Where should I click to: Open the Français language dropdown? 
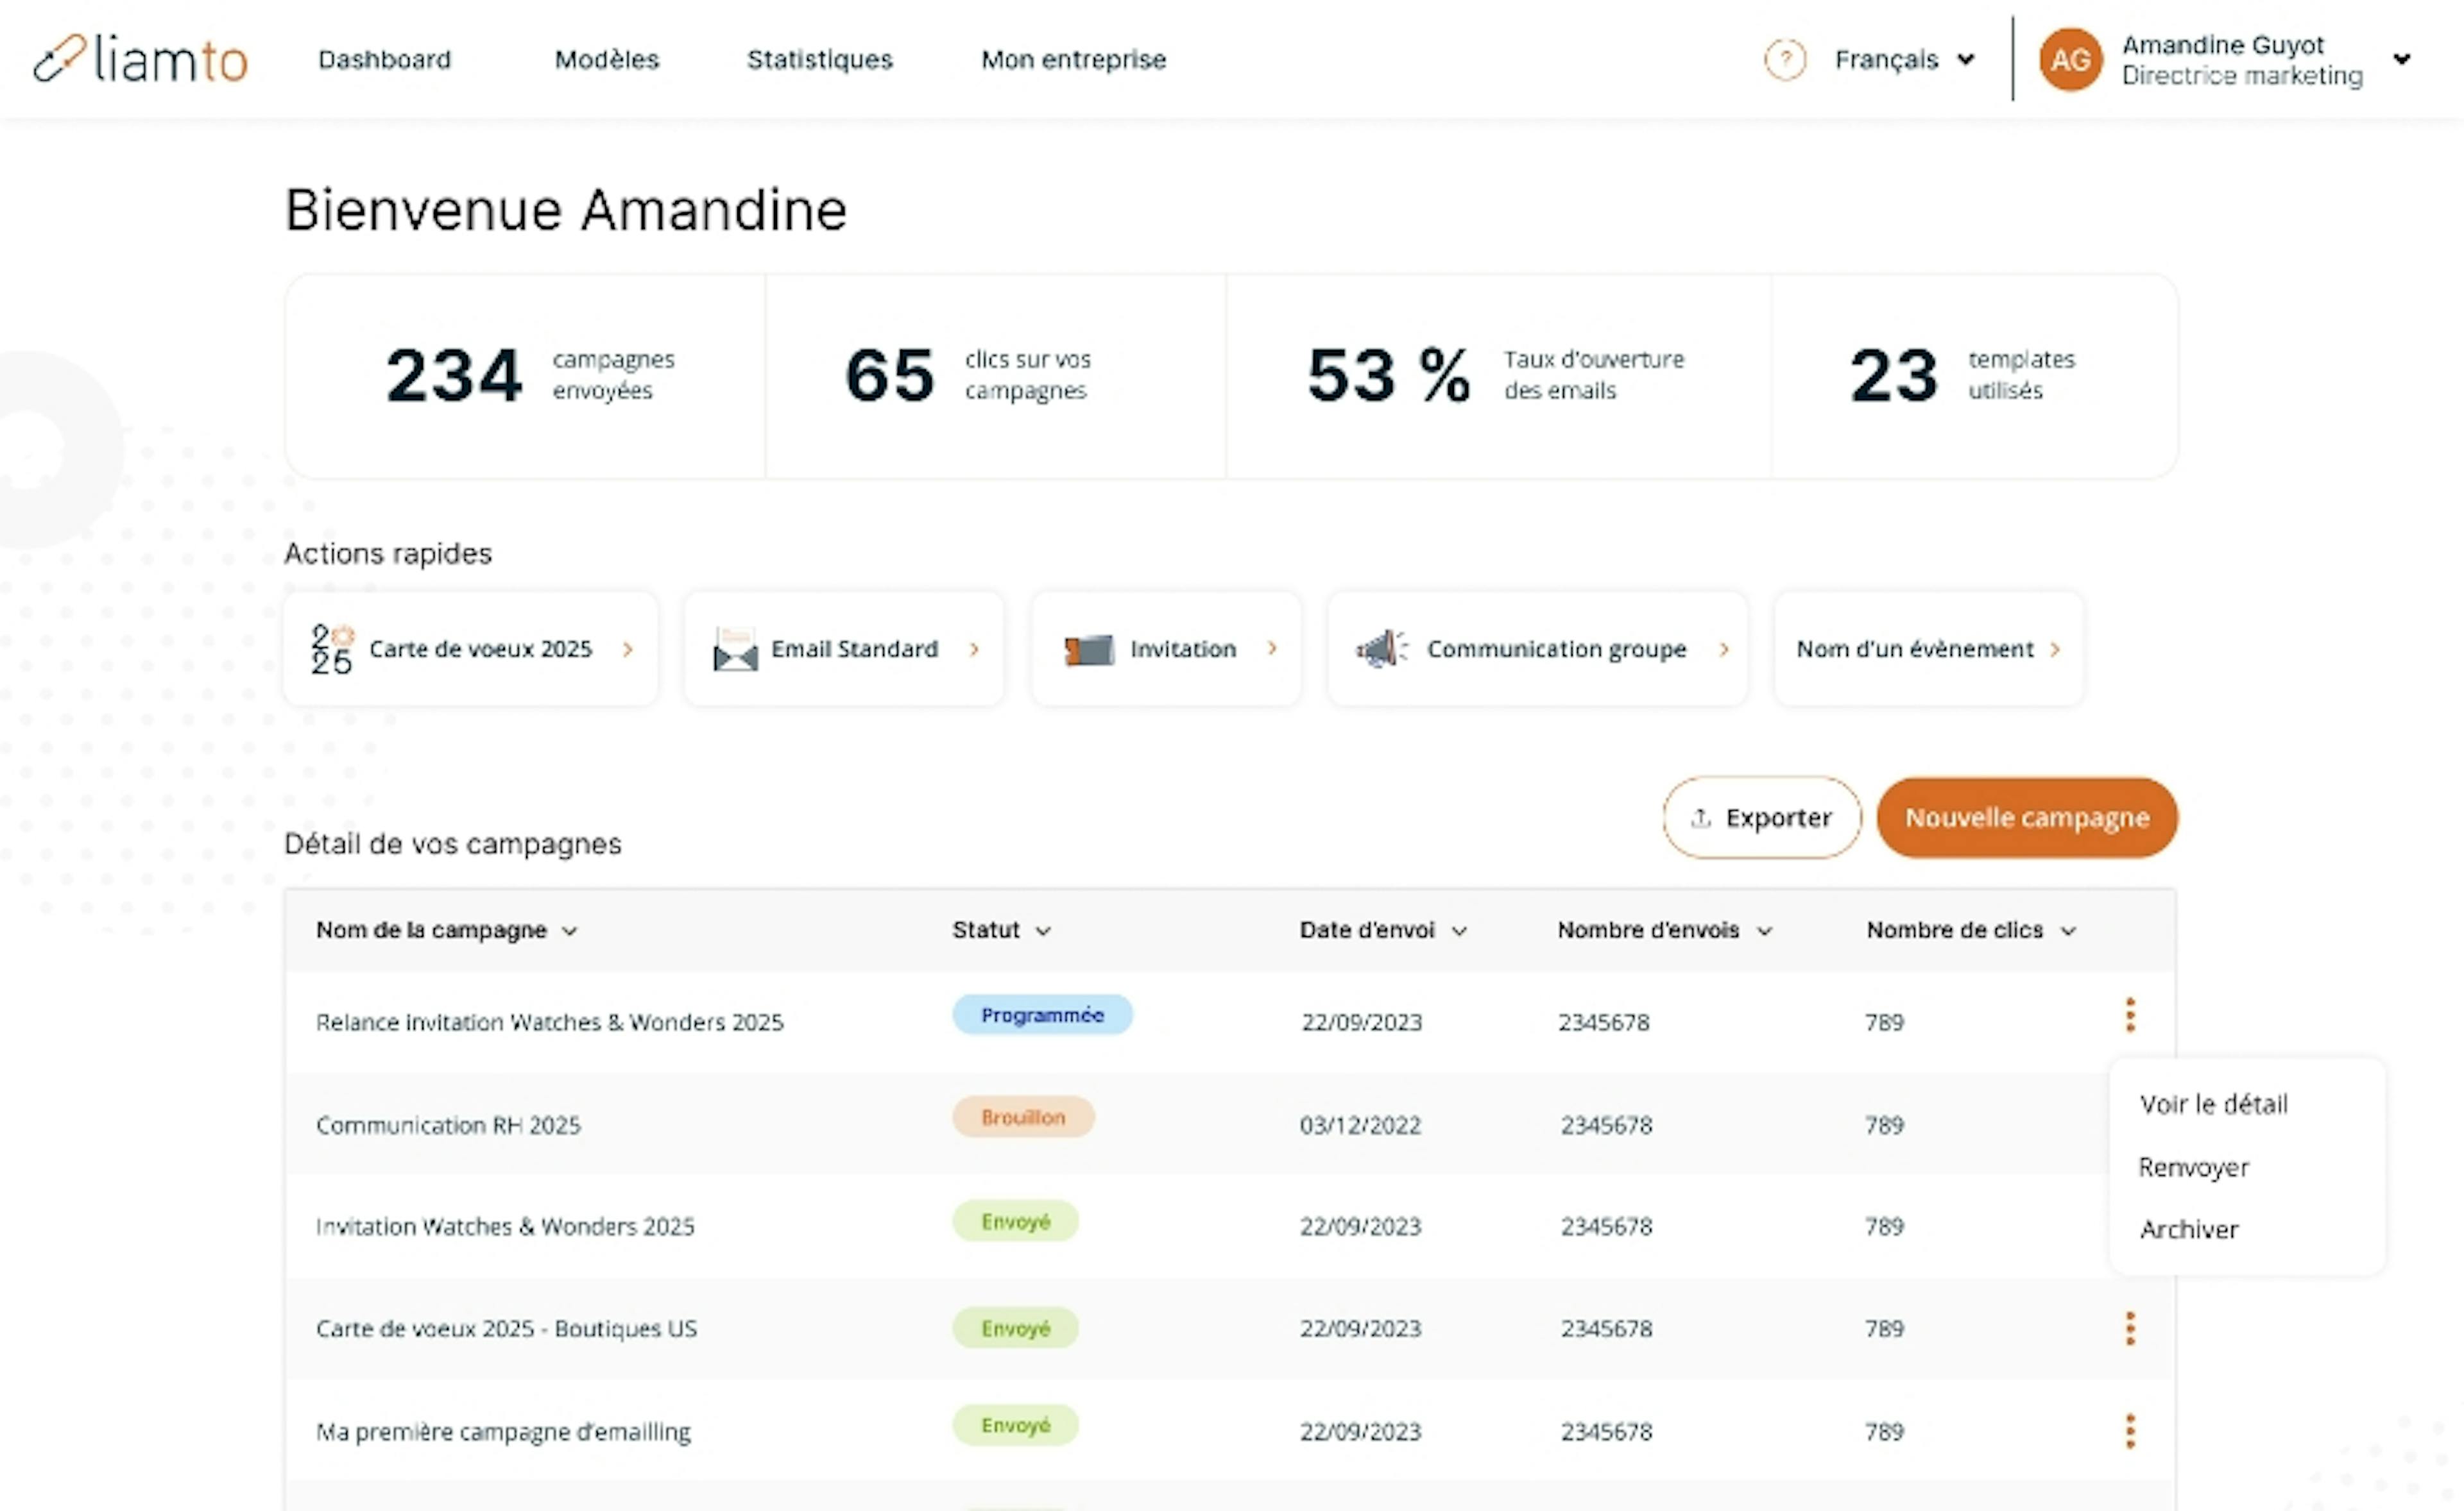coord(1905,60)
